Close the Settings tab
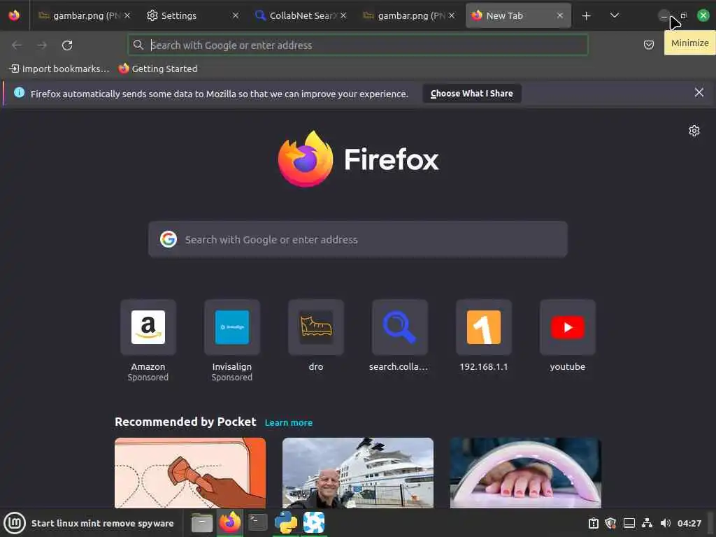716x537 pixels. point(235,15)
